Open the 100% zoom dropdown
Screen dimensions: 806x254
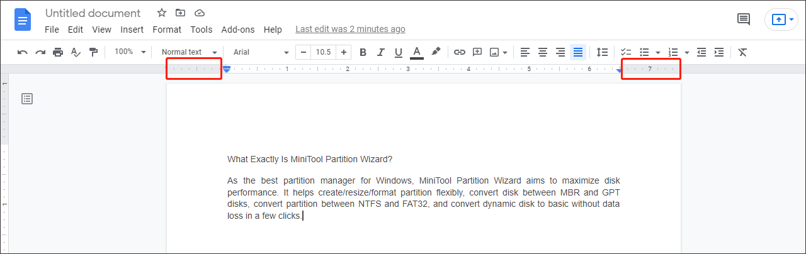(x=130, y=52)
